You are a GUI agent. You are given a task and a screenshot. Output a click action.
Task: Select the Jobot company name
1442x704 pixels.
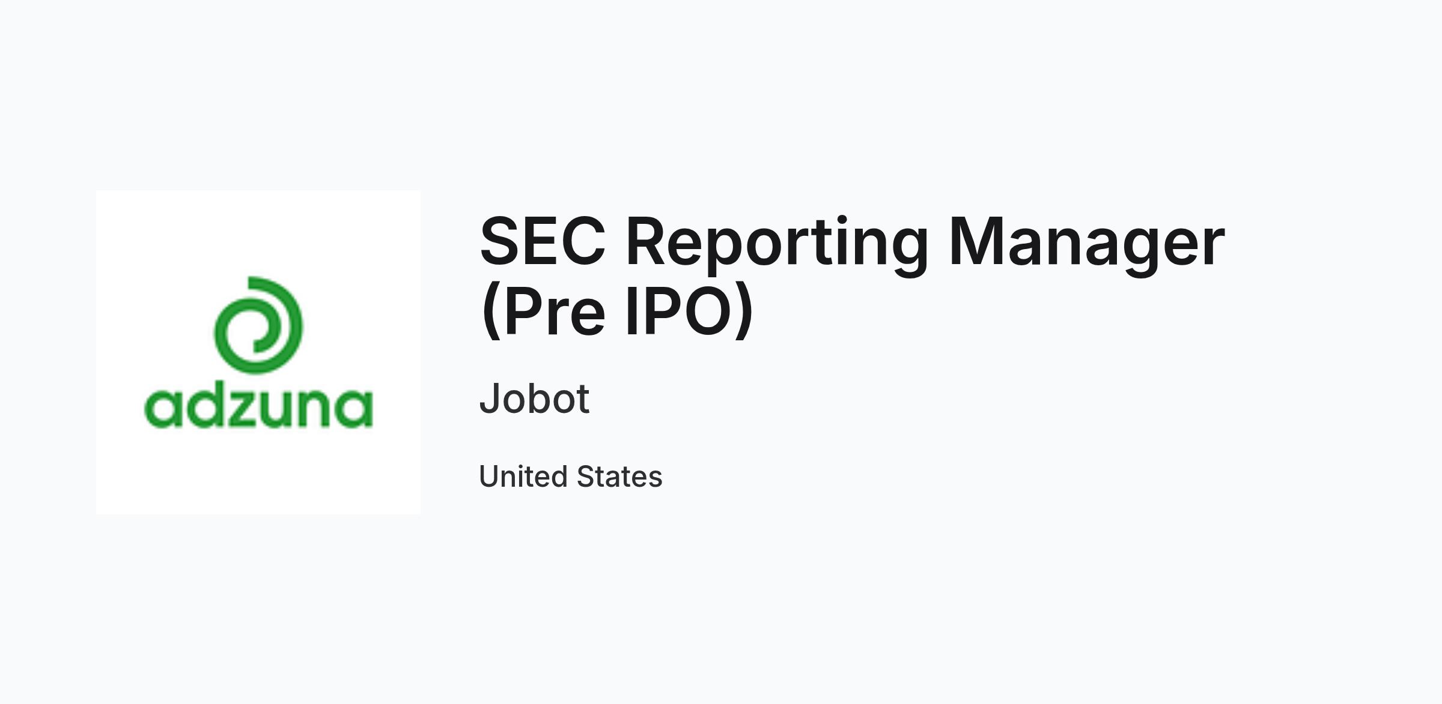pyautogui.click(x=534, y=398)
